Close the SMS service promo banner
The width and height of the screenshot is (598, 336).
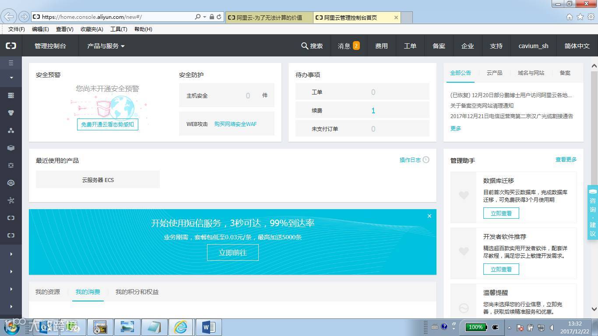coord(429,216)
